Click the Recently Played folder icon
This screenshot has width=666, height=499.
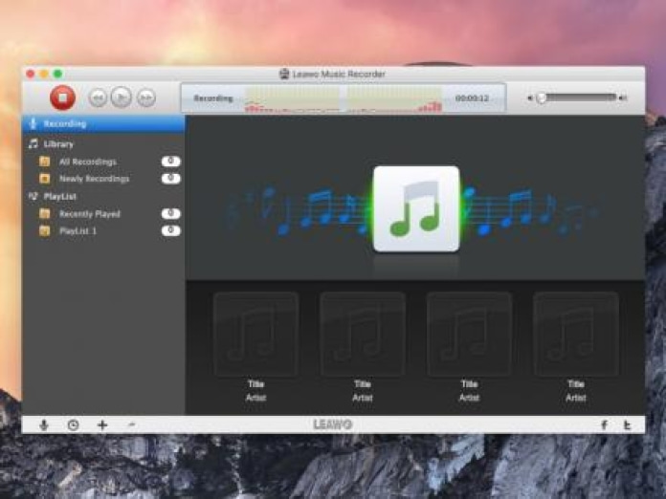[45, 214]
